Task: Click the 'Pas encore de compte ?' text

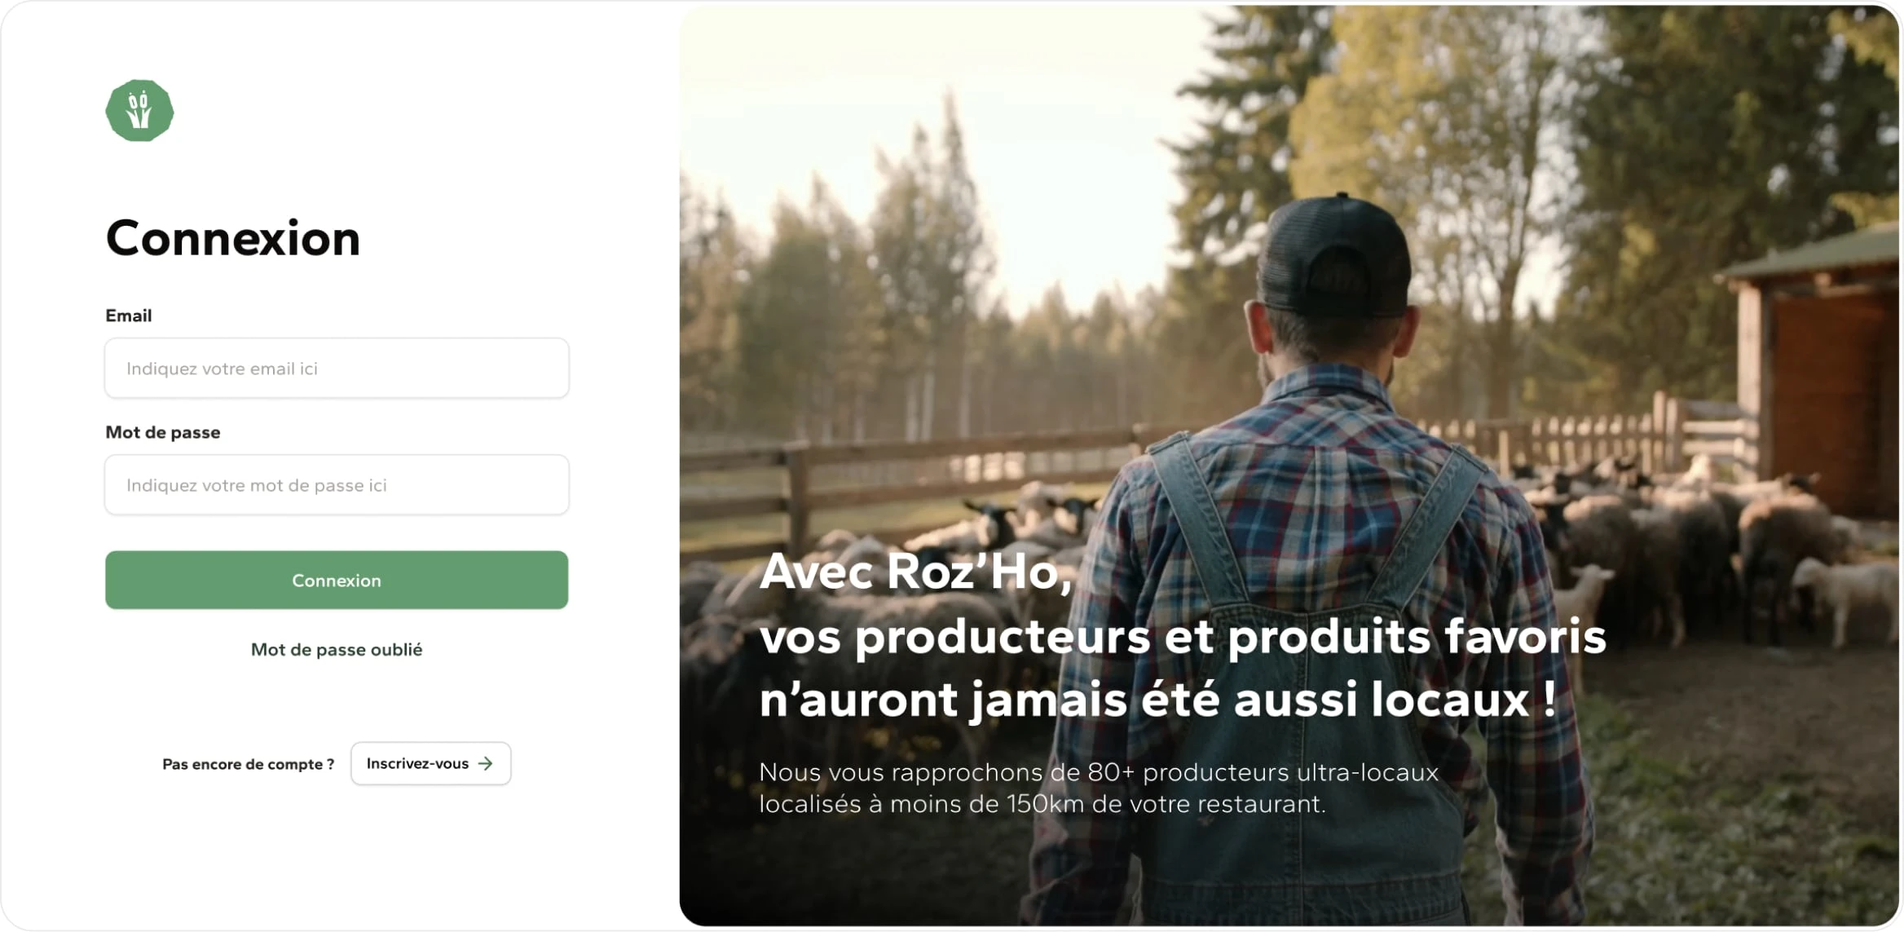Action: pyautogui.click(x=248, y=764)
